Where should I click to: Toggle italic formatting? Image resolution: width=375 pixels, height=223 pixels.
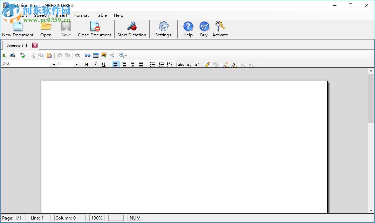(94, 64)
